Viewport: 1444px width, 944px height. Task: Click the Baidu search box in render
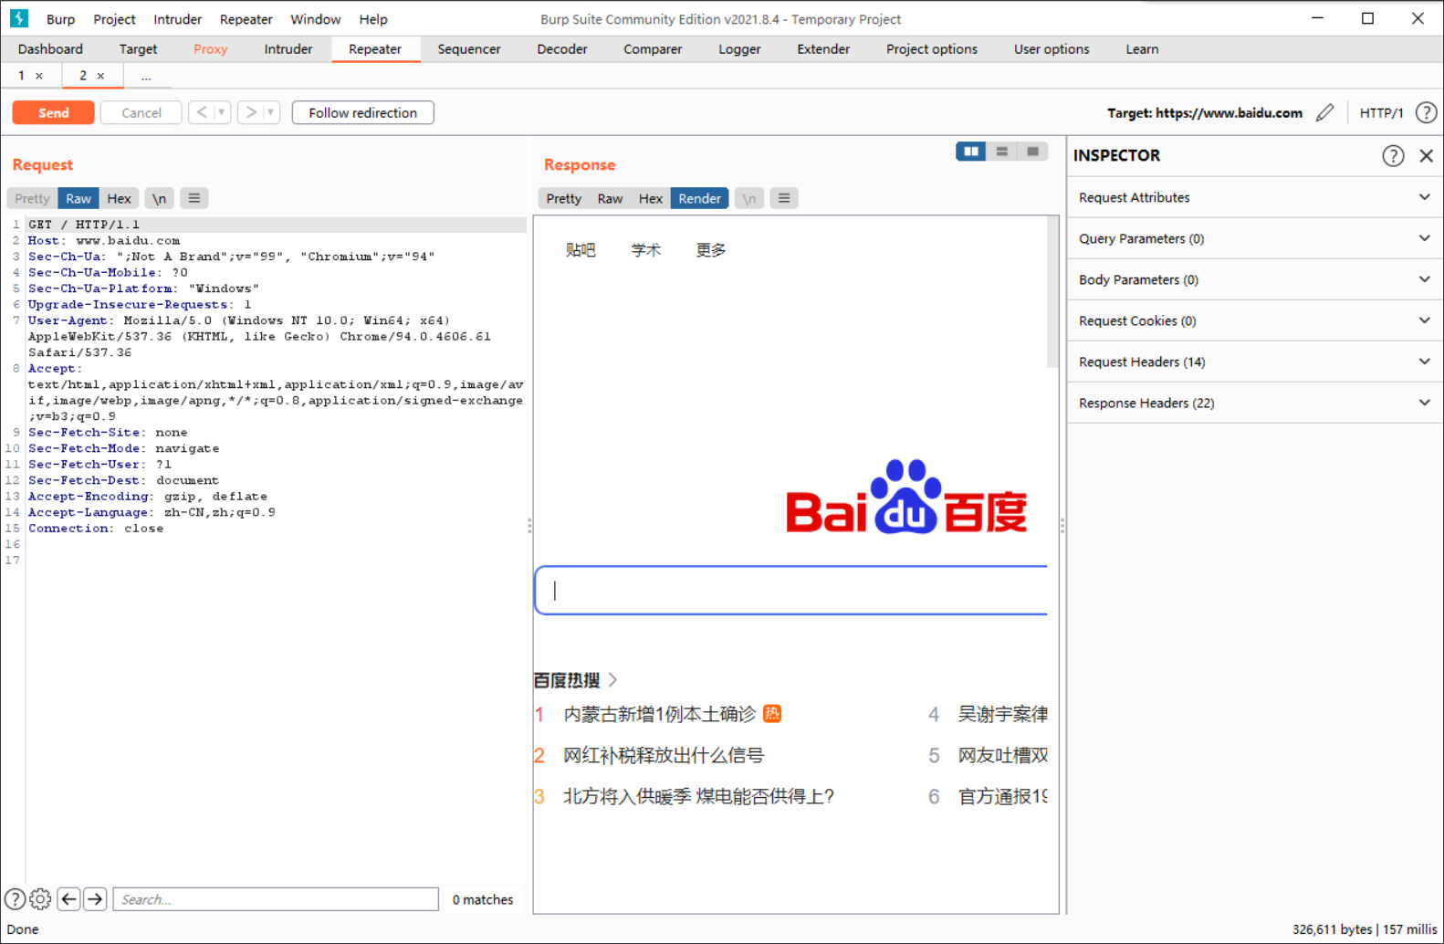pyautogui.click(x=791, y=590)
